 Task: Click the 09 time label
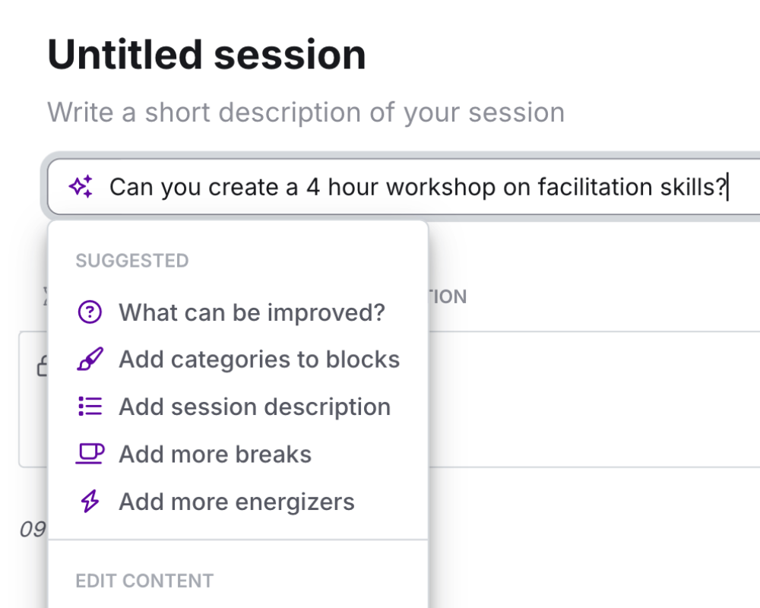tap(33, 530)
